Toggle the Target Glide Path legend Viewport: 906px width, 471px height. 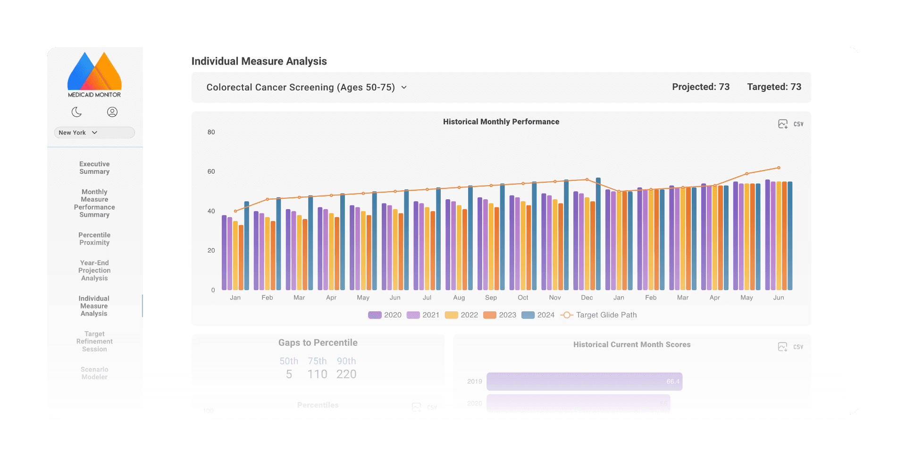point(598,315)
